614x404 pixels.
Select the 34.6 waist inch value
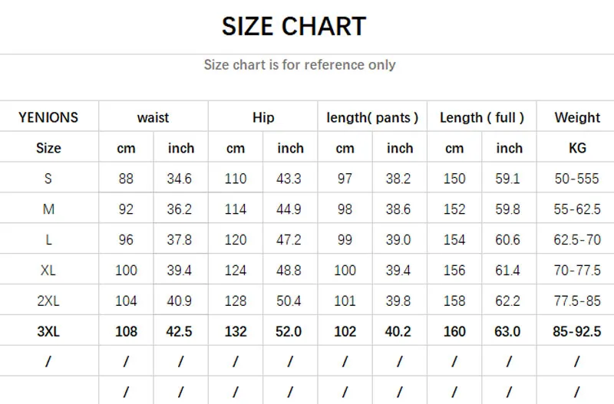(x=180, y=179)
